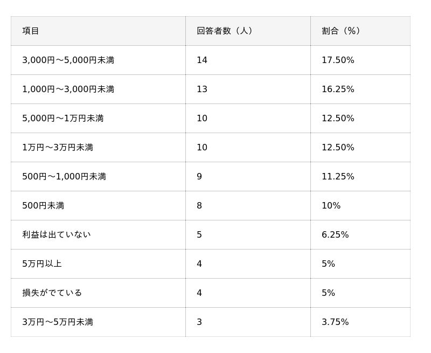Click the 項目 column header
The image size is (431, 353).
tap(31, 31)
